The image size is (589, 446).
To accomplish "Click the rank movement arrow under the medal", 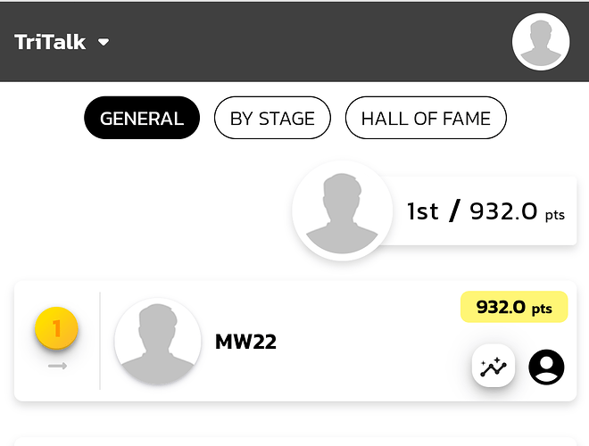I will (57, 366).
